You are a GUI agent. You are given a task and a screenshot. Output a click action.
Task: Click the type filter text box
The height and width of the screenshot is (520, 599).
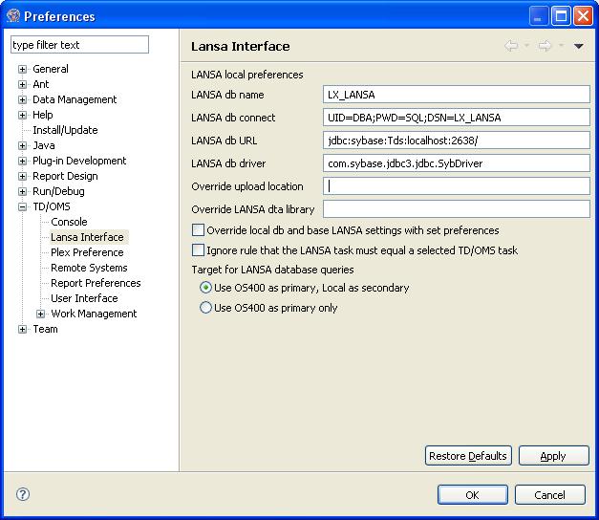pyautogui.click(x=79, y=45)
